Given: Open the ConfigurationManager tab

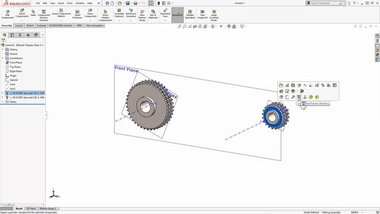Looking at the screenshot, I should (20, 35).
